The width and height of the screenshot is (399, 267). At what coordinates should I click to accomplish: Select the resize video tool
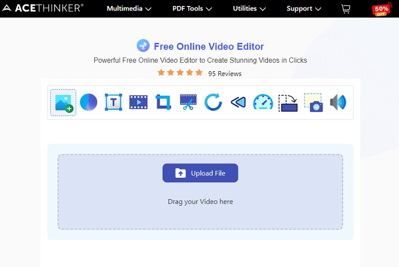click(x=288, y=103)
